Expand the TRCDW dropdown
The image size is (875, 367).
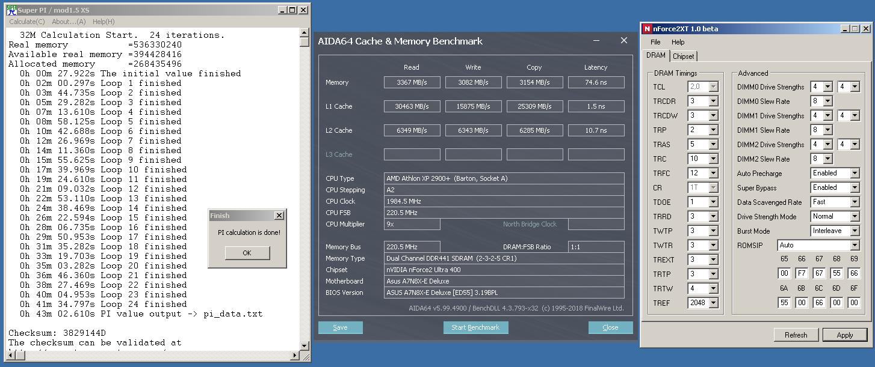(x=713, y=115)
